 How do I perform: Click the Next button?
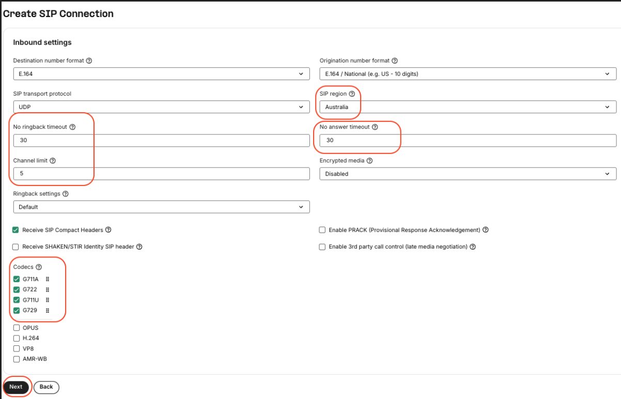click(16, 387)
